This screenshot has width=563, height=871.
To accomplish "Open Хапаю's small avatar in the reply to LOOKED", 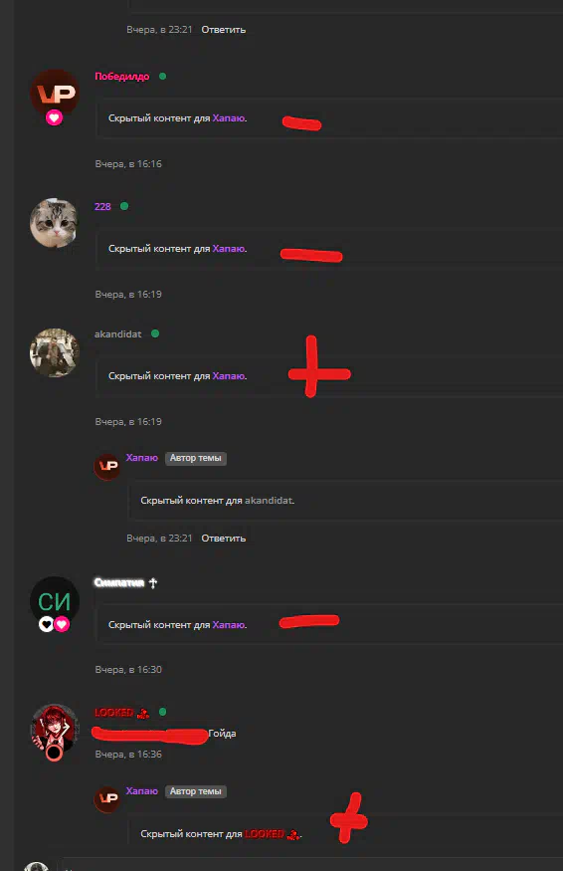I will (x=107, y=799).
